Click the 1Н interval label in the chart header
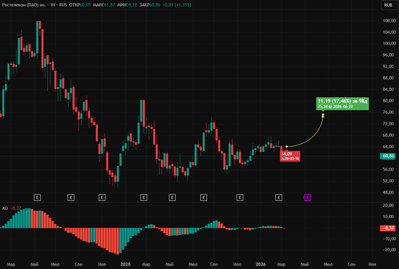 point(53,5)
